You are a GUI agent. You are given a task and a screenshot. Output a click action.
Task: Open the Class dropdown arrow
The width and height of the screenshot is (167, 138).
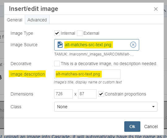click(x=153, y=107)
